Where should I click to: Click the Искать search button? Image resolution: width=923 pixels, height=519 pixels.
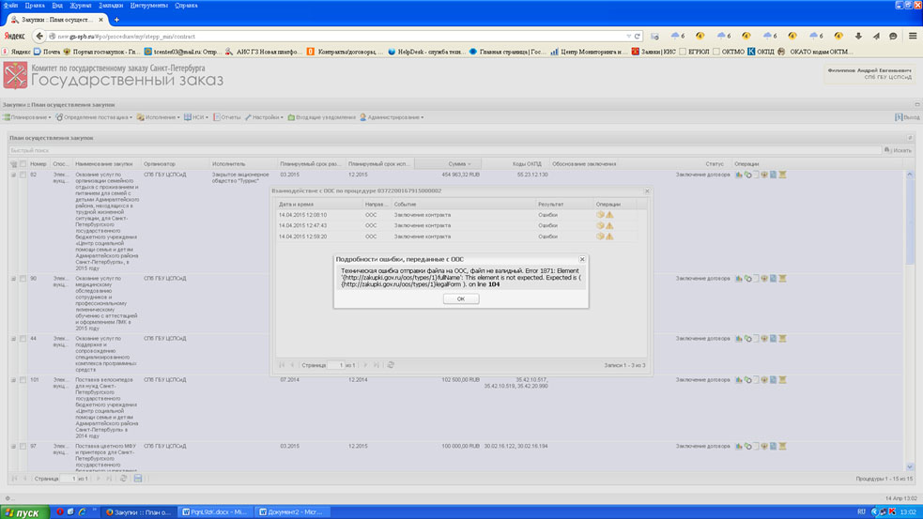coord(898,150)
